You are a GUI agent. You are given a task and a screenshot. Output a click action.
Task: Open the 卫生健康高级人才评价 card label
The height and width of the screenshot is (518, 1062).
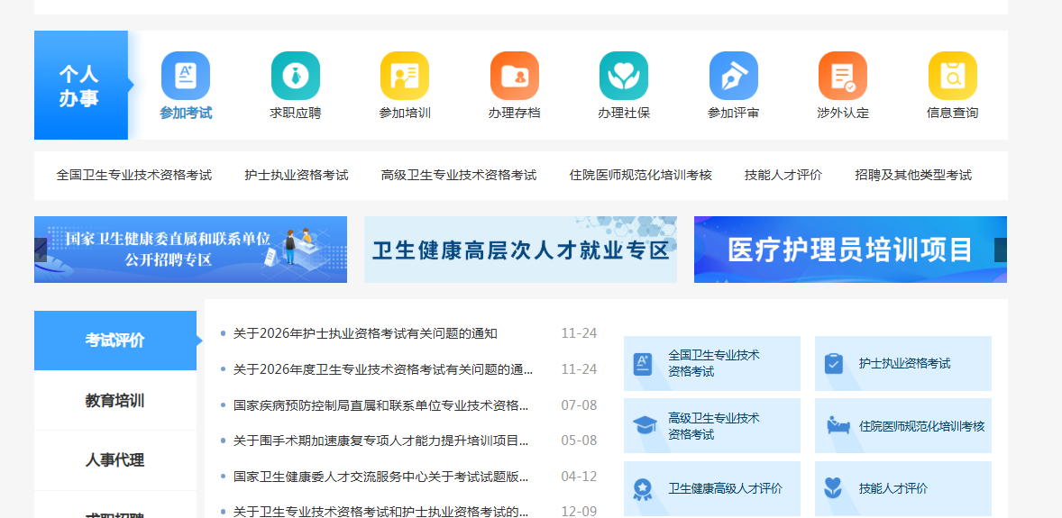coord(726,488)
